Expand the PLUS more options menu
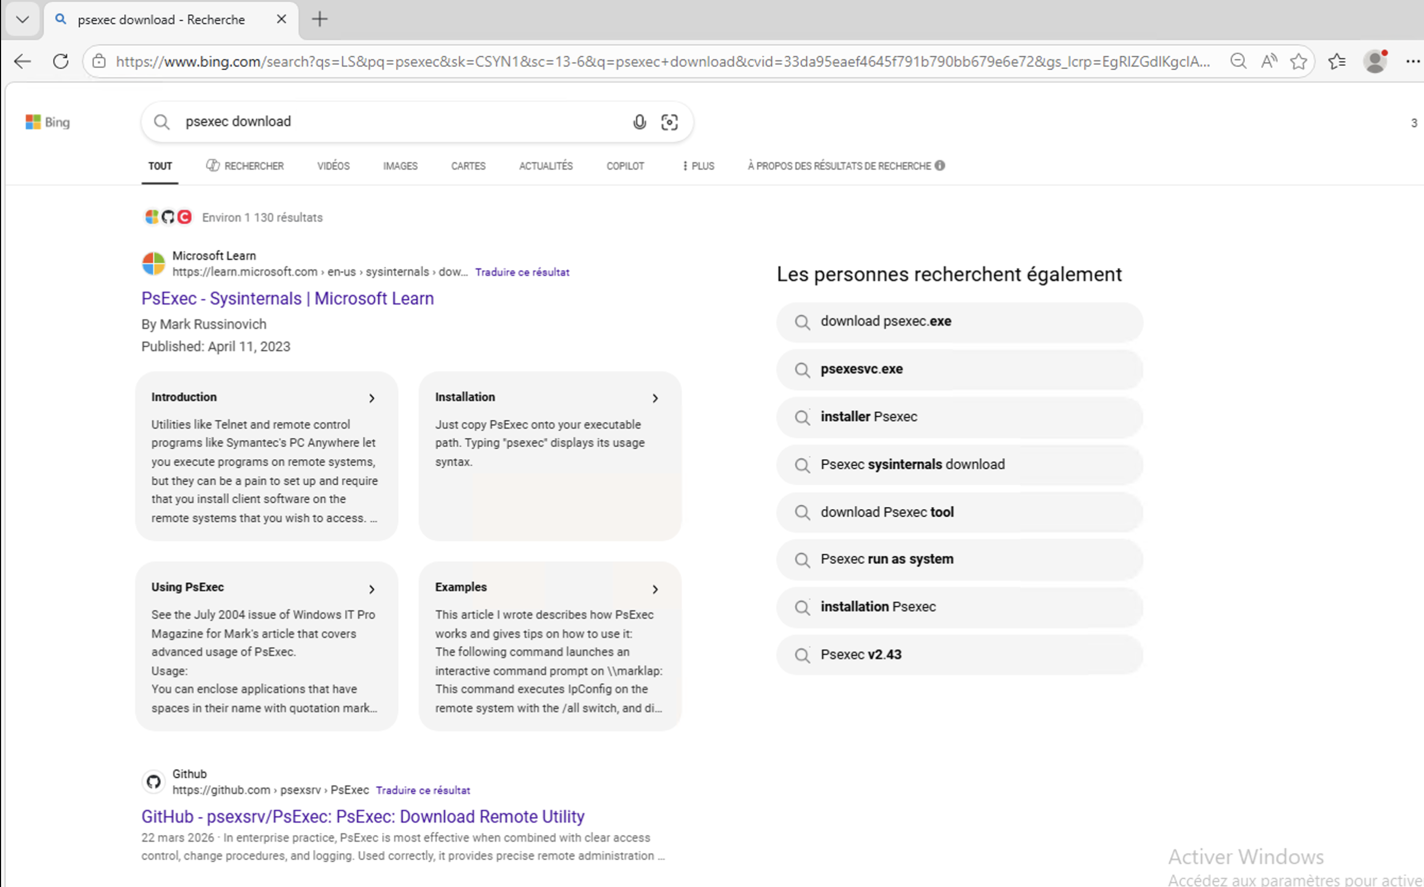The width and height of the screenshot is (1424, 887). tap(699, 166)
